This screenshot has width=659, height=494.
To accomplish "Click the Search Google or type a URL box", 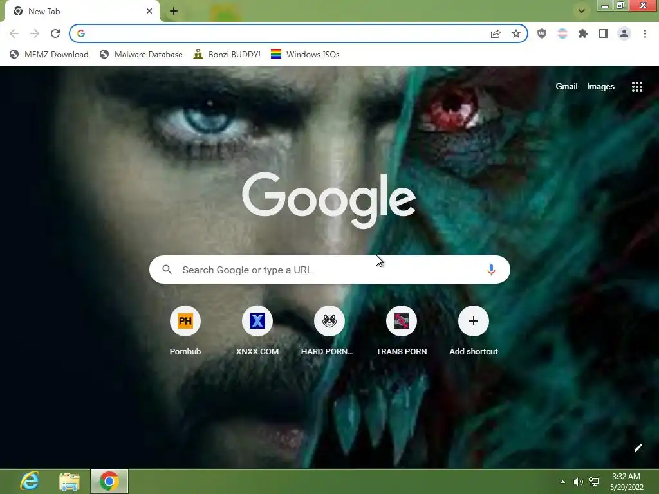I will tap(329, 270).
